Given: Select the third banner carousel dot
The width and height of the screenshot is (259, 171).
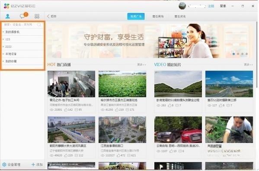Looking at the screenshot, I should pos(242,54).
